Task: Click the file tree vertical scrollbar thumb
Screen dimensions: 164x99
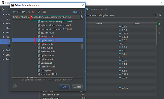Action: 82,46
